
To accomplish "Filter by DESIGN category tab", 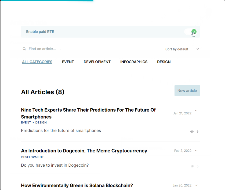I will 164,62.
